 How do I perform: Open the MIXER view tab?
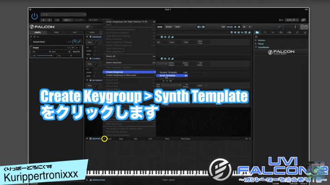(168, 27)
